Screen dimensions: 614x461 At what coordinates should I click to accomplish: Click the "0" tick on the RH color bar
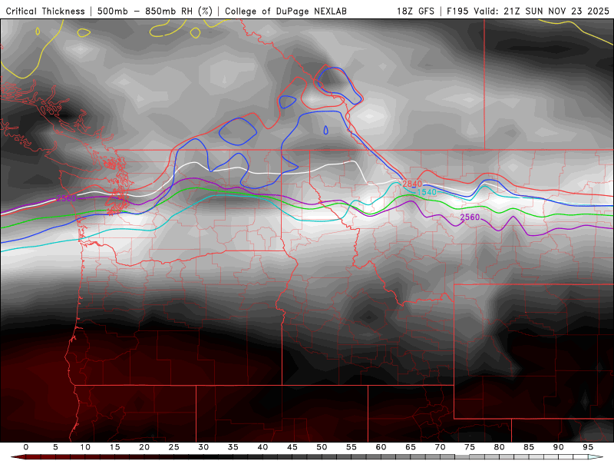[x=26, y=447]
